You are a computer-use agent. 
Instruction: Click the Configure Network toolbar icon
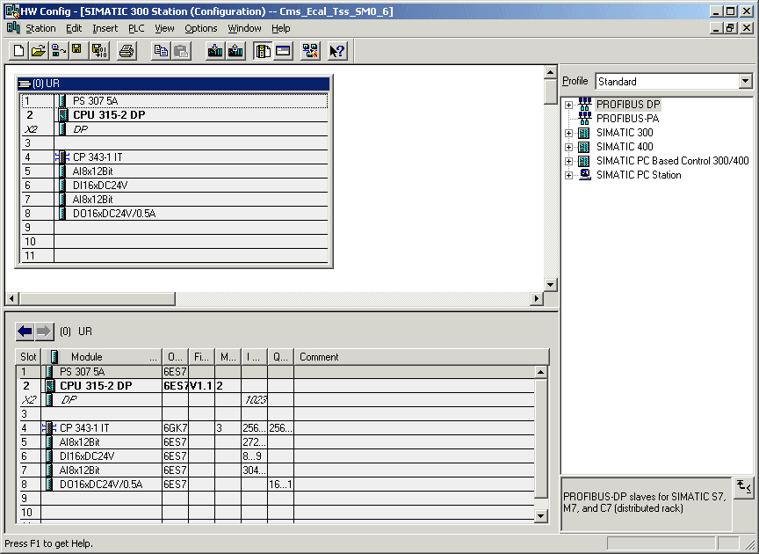(x=310, y=51)
